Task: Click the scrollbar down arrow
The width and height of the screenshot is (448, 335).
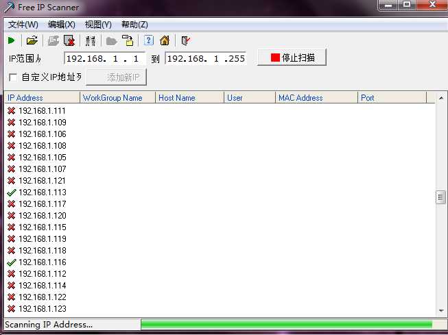Action: (x=441, y=310)
